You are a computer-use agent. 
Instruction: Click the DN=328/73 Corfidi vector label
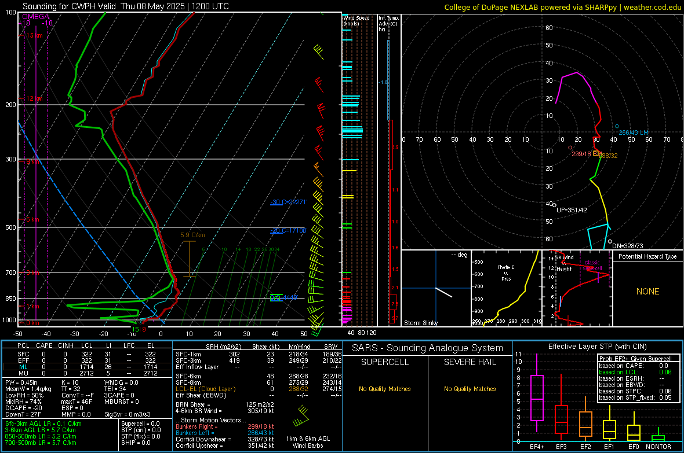(x=628, y=246)
